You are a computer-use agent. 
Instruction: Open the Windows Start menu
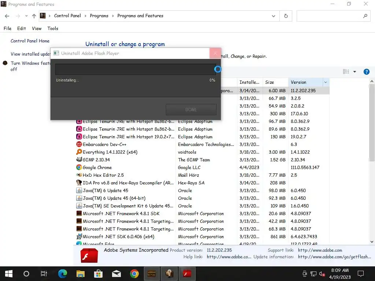(x=9, y=274)
